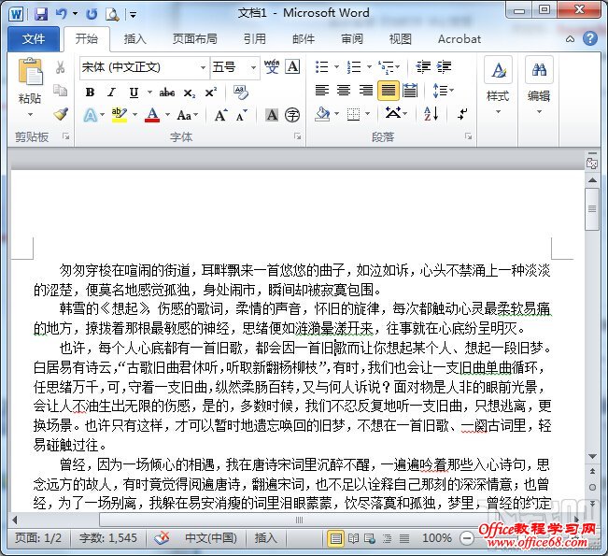Click the Bold formatting icon
608x556 pixels.
(90, 92)
